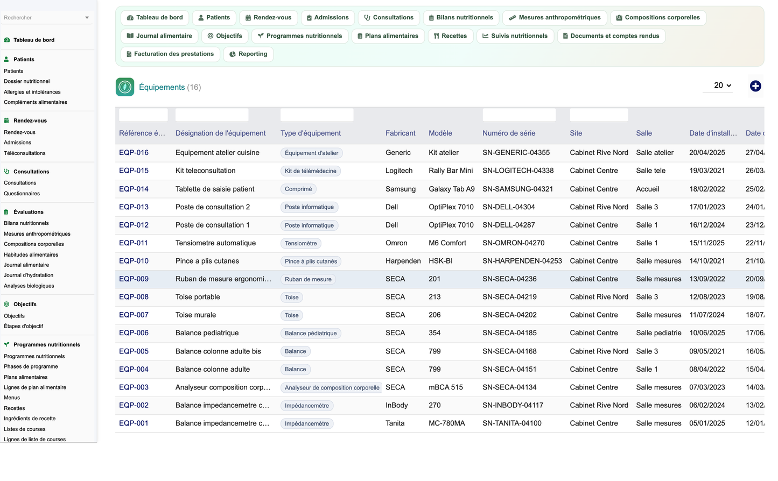
Task: Click the Galaxy Tab A9 model cell
Action: click(x=451, y=189)
